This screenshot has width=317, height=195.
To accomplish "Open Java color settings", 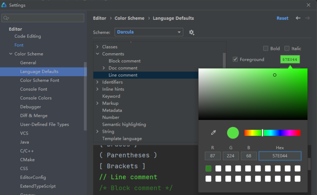I will 24,142.
